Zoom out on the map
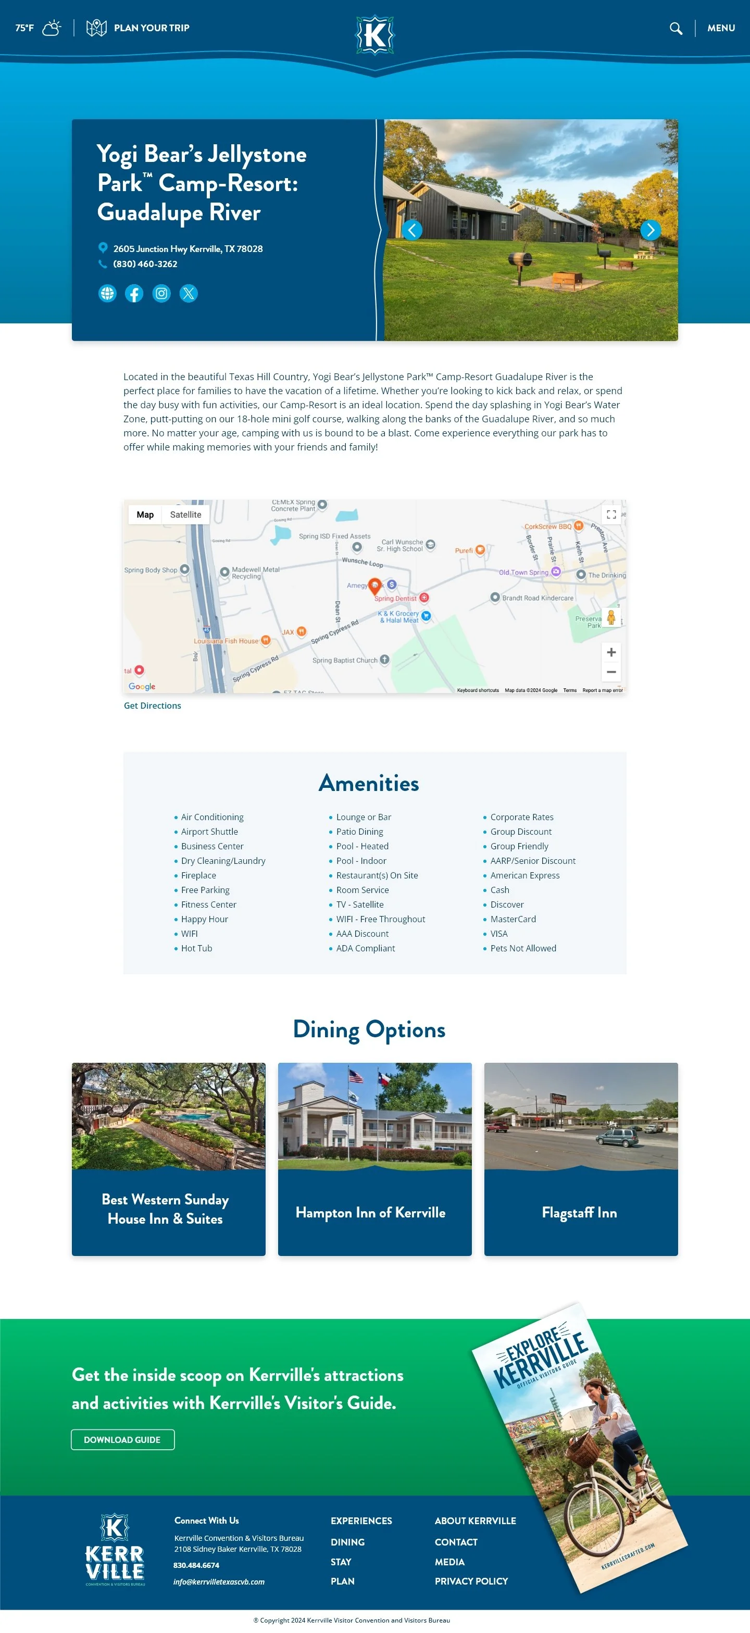Viewport: 750px width, 1633px height. (x=611, y=671)
